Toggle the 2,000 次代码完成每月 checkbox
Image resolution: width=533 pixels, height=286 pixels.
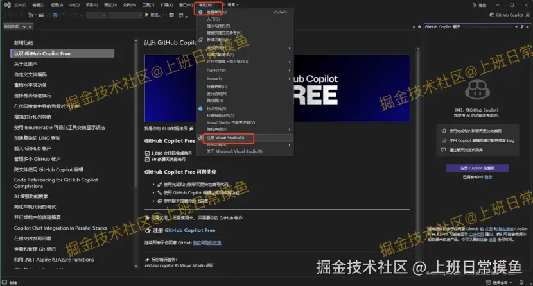tap(147, 153)
